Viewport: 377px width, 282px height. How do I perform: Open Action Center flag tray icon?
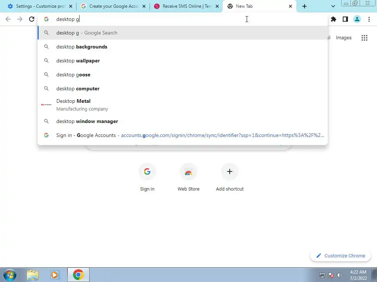point(331,275)
